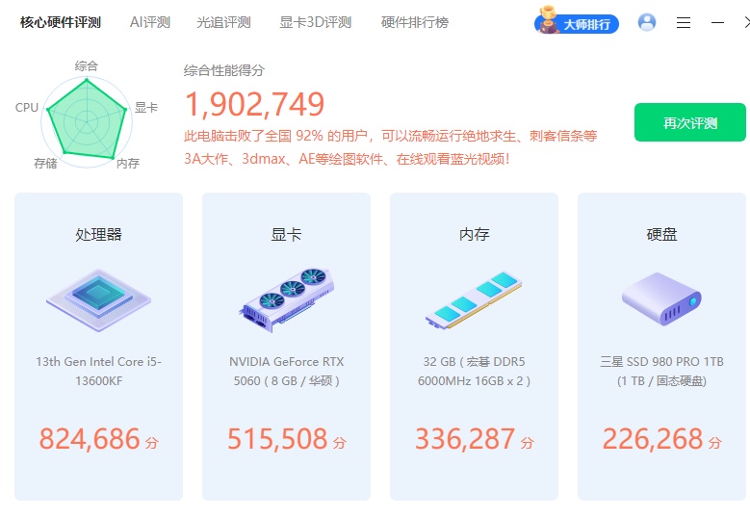Click the hard drive icon
The height and width of the screenshot is (518, 750).
[x=662, y=298]
